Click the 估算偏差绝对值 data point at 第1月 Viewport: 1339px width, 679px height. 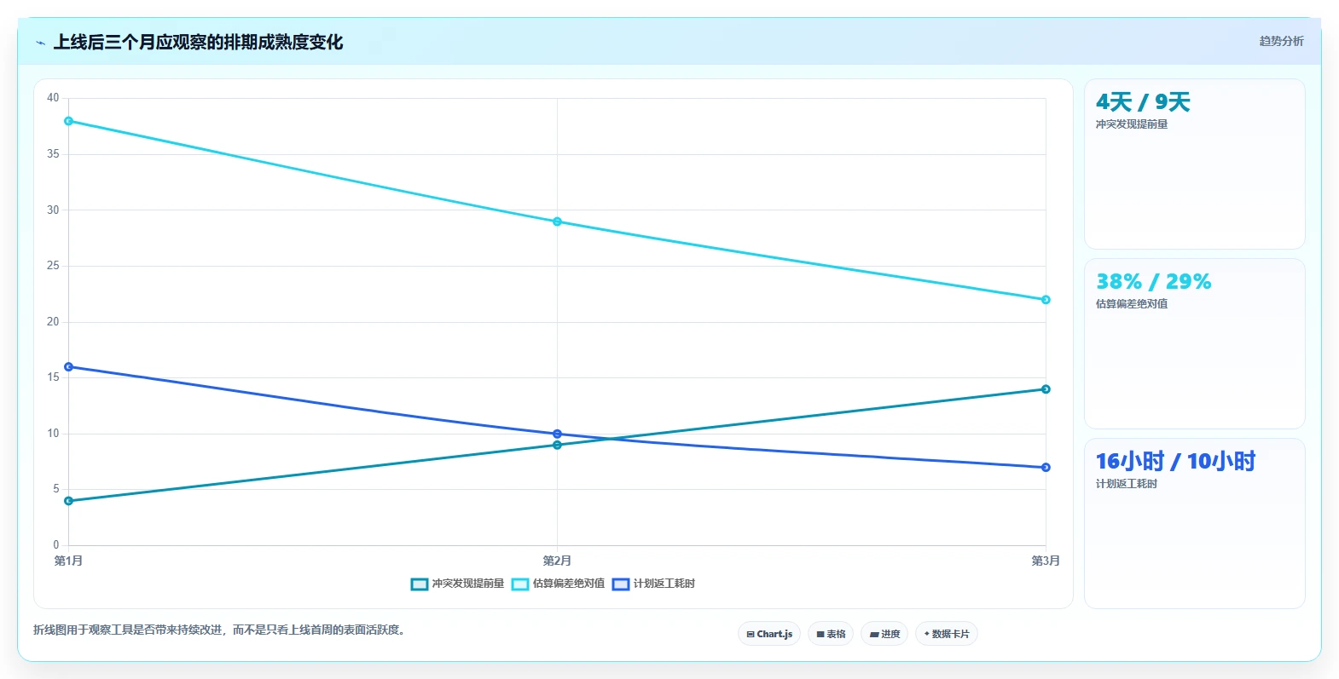(69, 121)
